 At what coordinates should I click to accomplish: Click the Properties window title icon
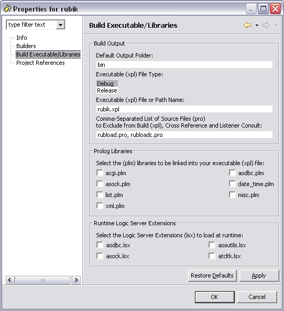tap(7, 9)
